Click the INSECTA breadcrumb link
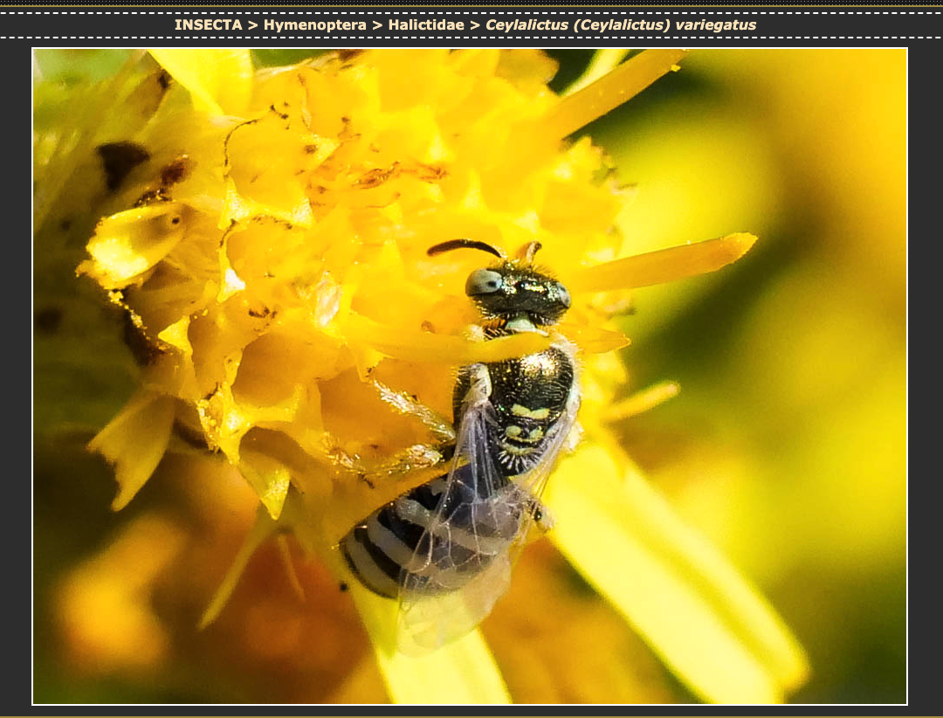This screenshot has height=718, width=943. click(x=208, y=24)
